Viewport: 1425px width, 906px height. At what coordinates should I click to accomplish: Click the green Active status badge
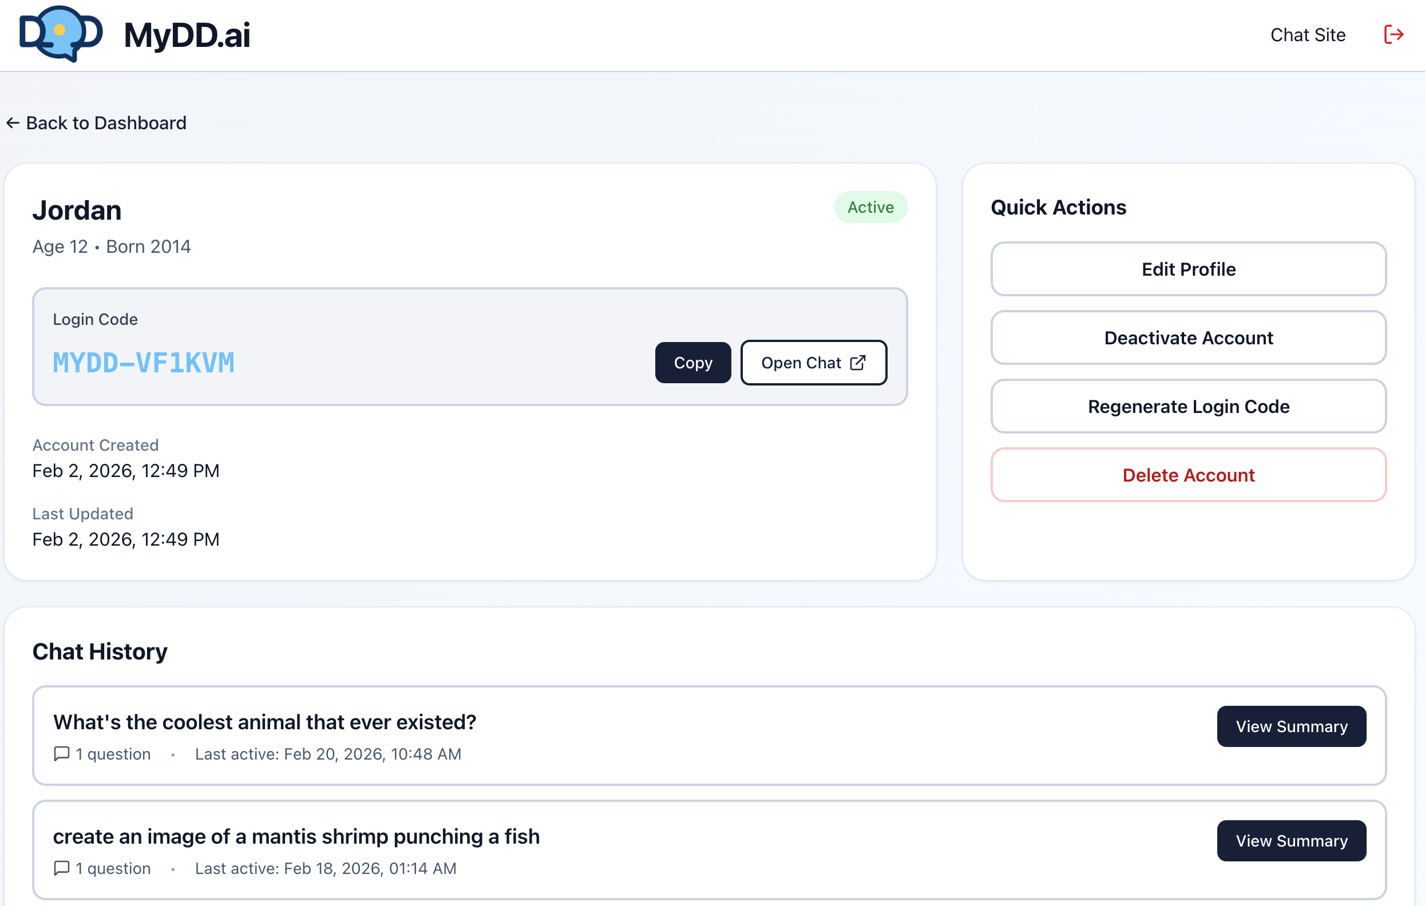pos(870,207)
